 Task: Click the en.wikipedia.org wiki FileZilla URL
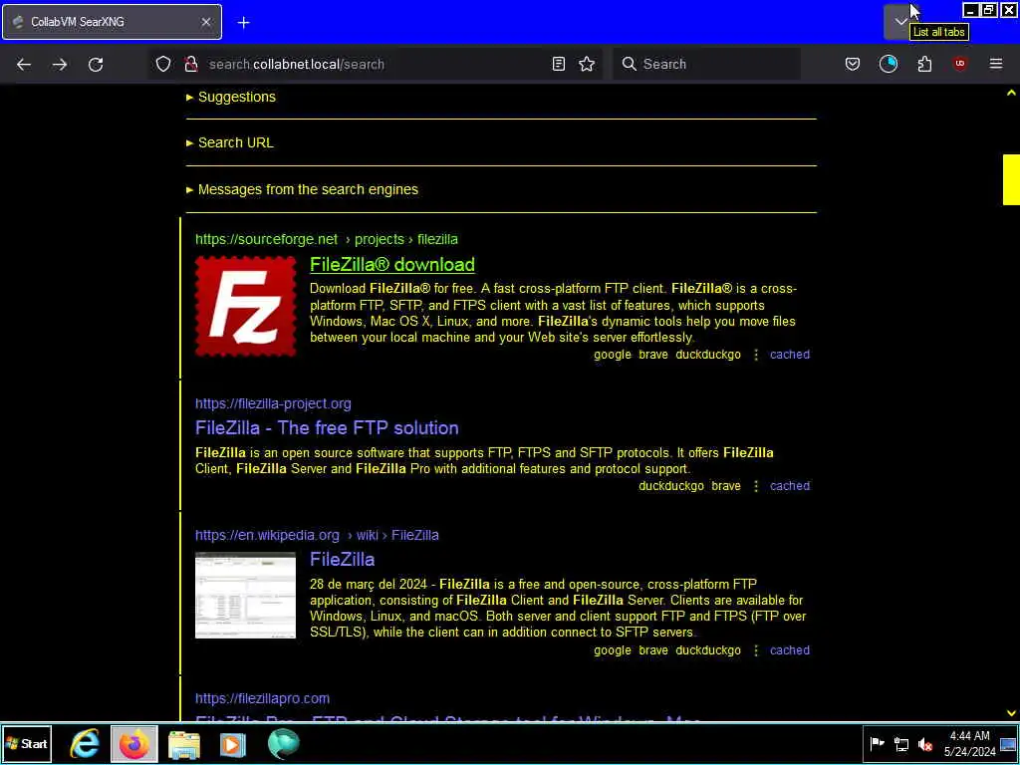click(x=317, y=535)
